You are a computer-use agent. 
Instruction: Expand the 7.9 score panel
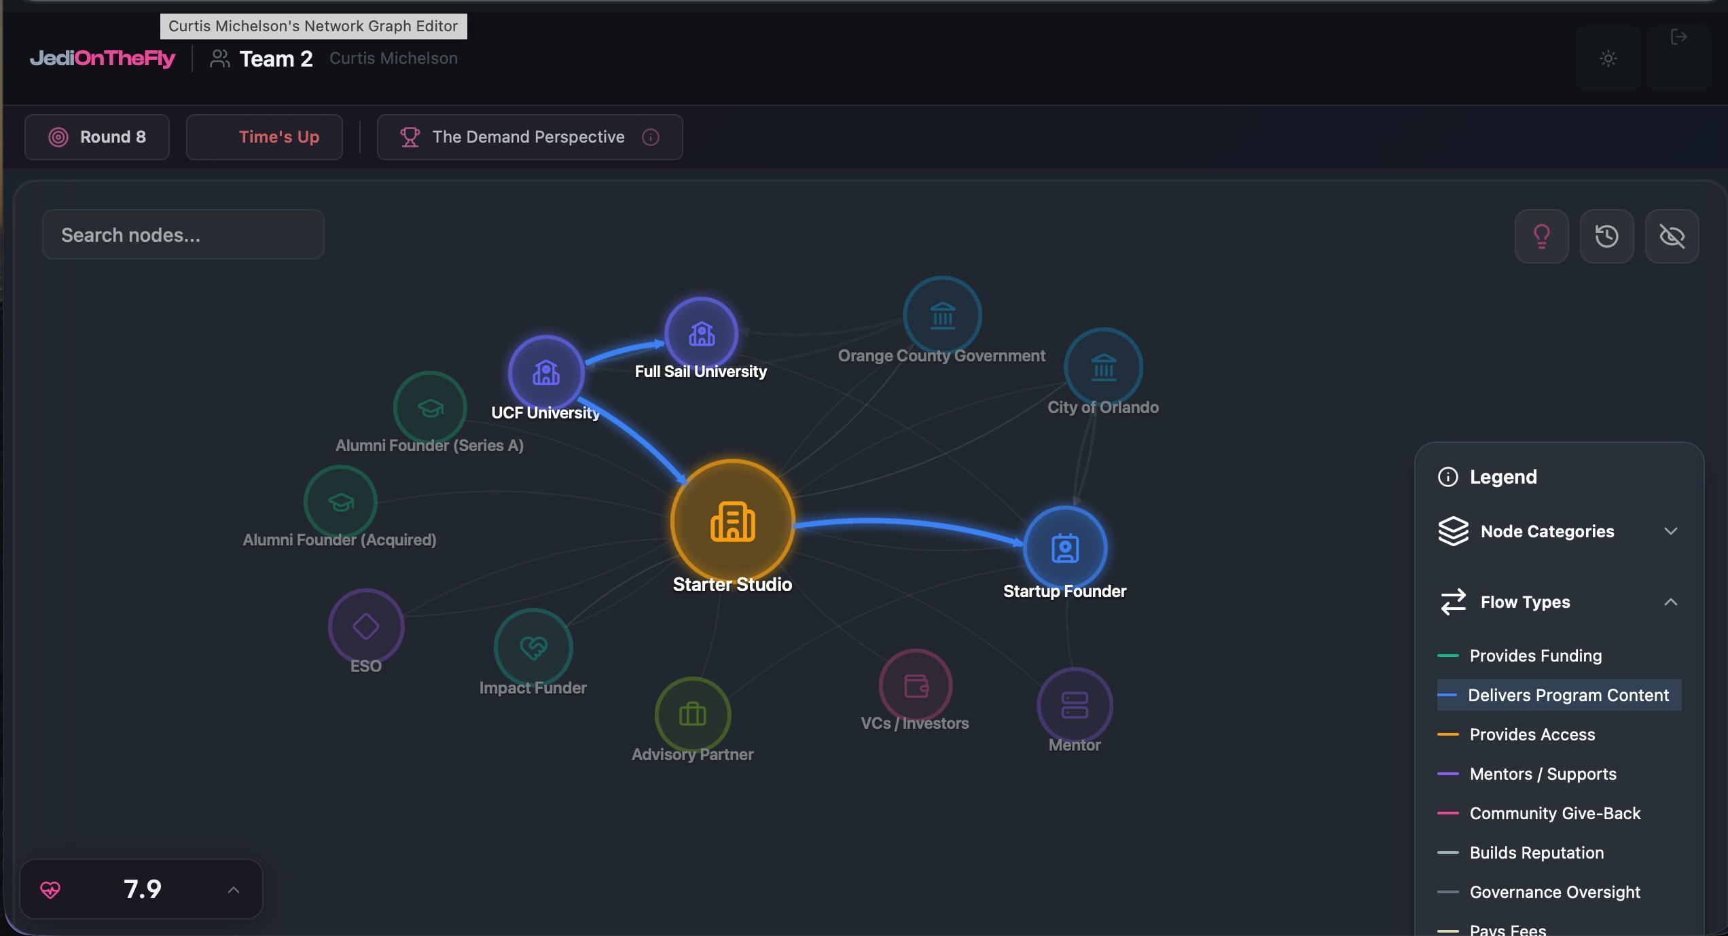pos(234,890)
